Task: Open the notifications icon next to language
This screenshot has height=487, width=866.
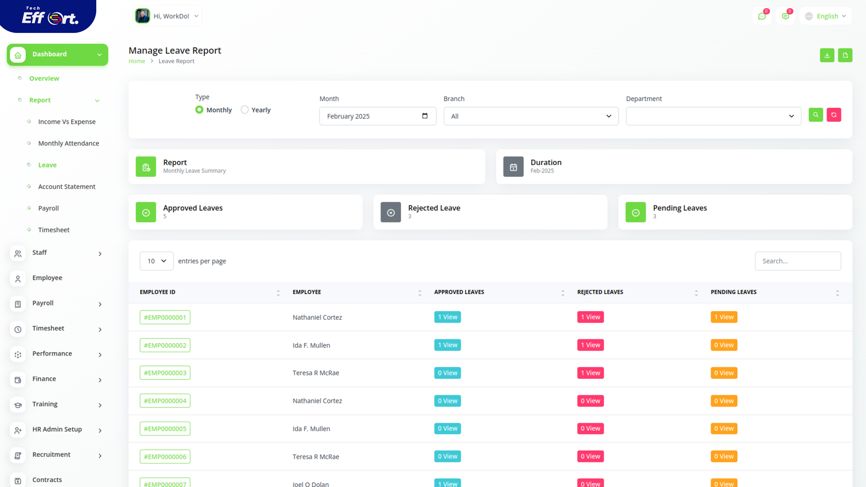Action: [x=785, y=16]
